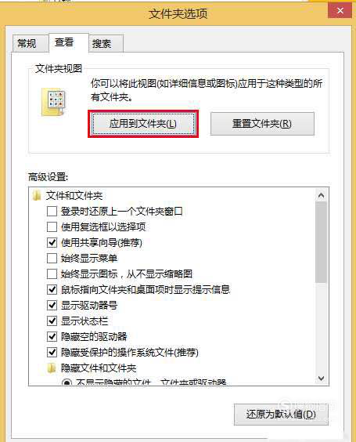Screen dimensions: 356x442
Task: Click 应用到文件夹(L) button
Action: (x=143, y=124)
